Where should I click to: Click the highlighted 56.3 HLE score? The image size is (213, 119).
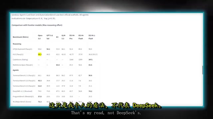click(40, 54)
